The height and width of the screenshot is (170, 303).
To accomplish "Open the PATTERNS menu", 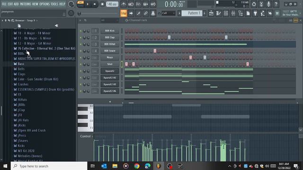I will point(25,4).
